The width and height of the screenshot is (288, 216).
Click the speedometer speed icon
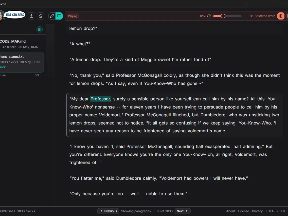[209, 16]
